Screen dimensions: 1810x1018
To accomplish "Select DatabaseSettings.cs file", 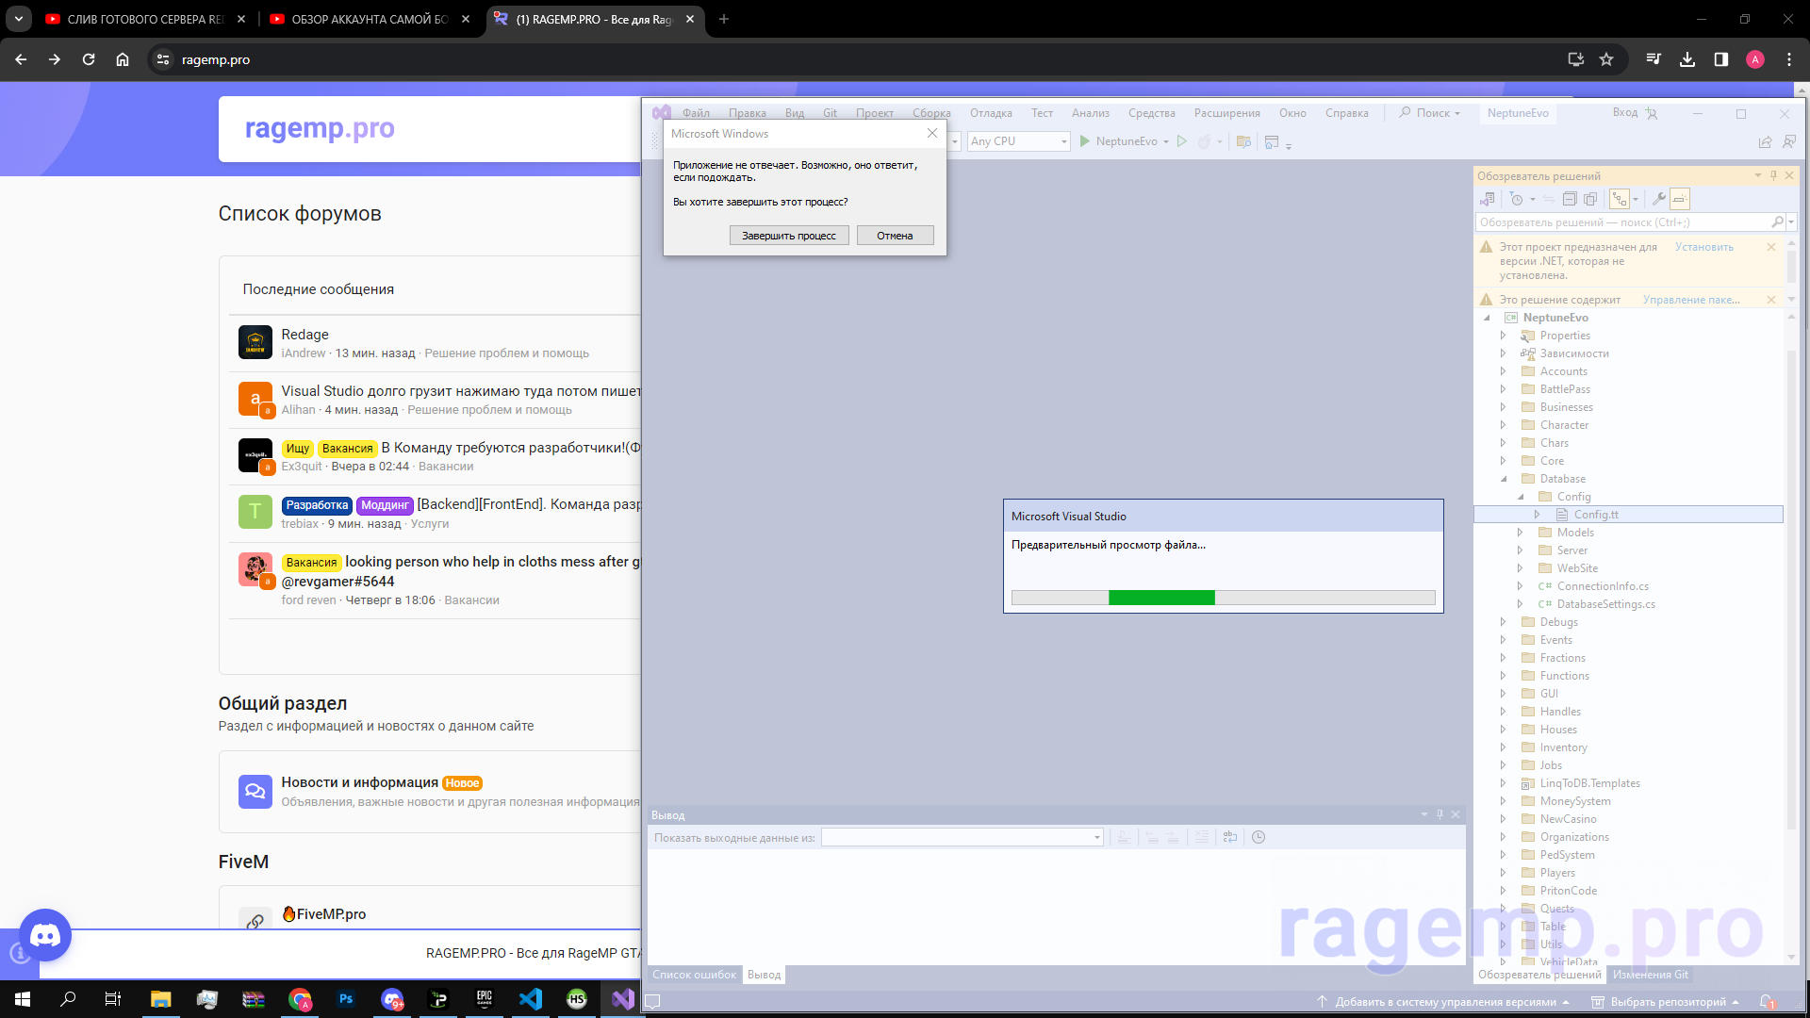I will 1605,604.
